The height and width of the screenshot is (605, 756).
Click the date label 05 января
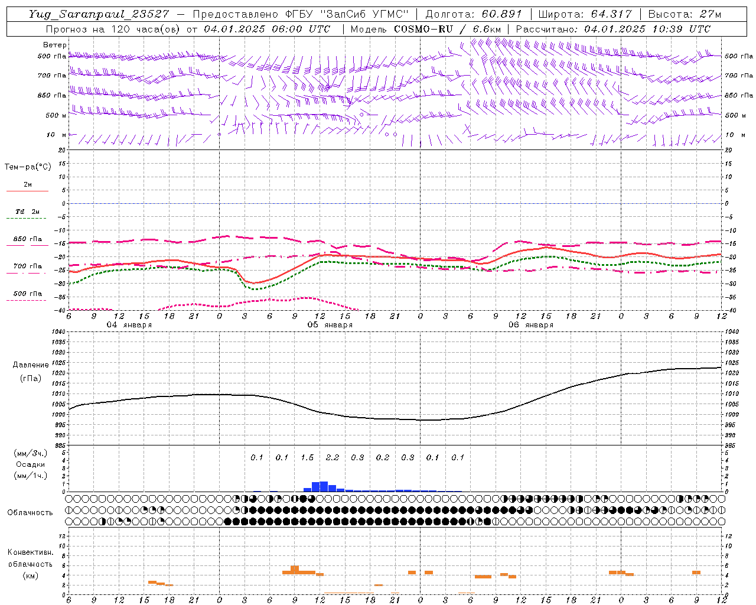(330, 325)
